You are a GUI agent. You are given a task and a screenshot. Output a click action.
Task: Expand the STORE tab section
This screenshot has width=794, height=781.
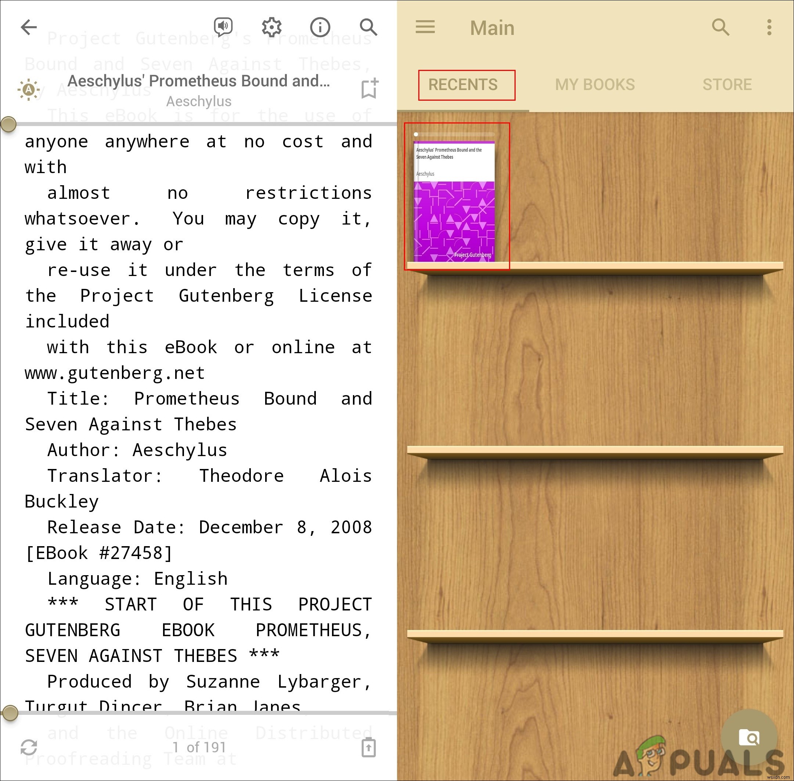coord(726,85)
